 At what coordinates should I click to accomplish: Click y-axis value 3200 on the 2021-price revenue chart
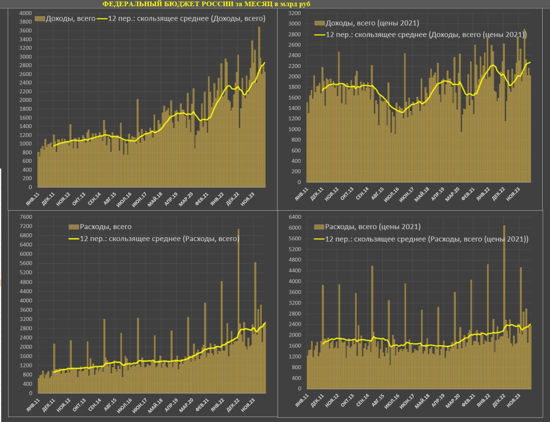click(294, 13)
